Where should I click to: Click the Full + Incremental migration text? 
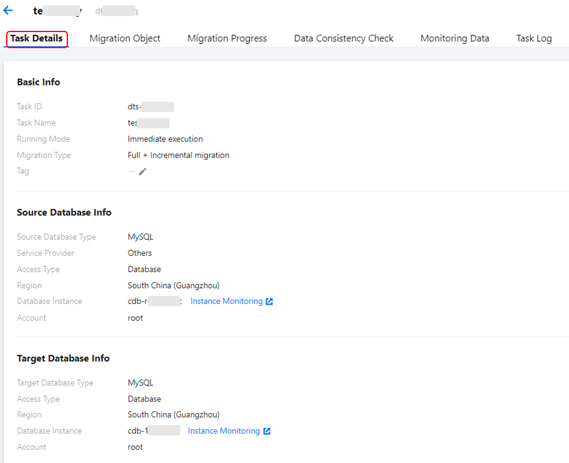[178, 155]
